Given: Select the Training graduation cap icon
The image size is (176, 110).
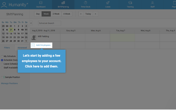Looking at the screenshot, I should (x=130, y=3).
